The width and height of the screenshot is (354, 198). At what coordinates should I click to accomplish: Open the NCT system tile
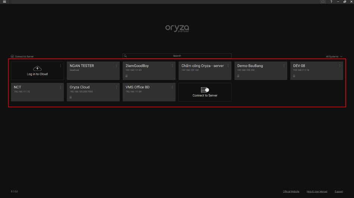tap(37, 92)
